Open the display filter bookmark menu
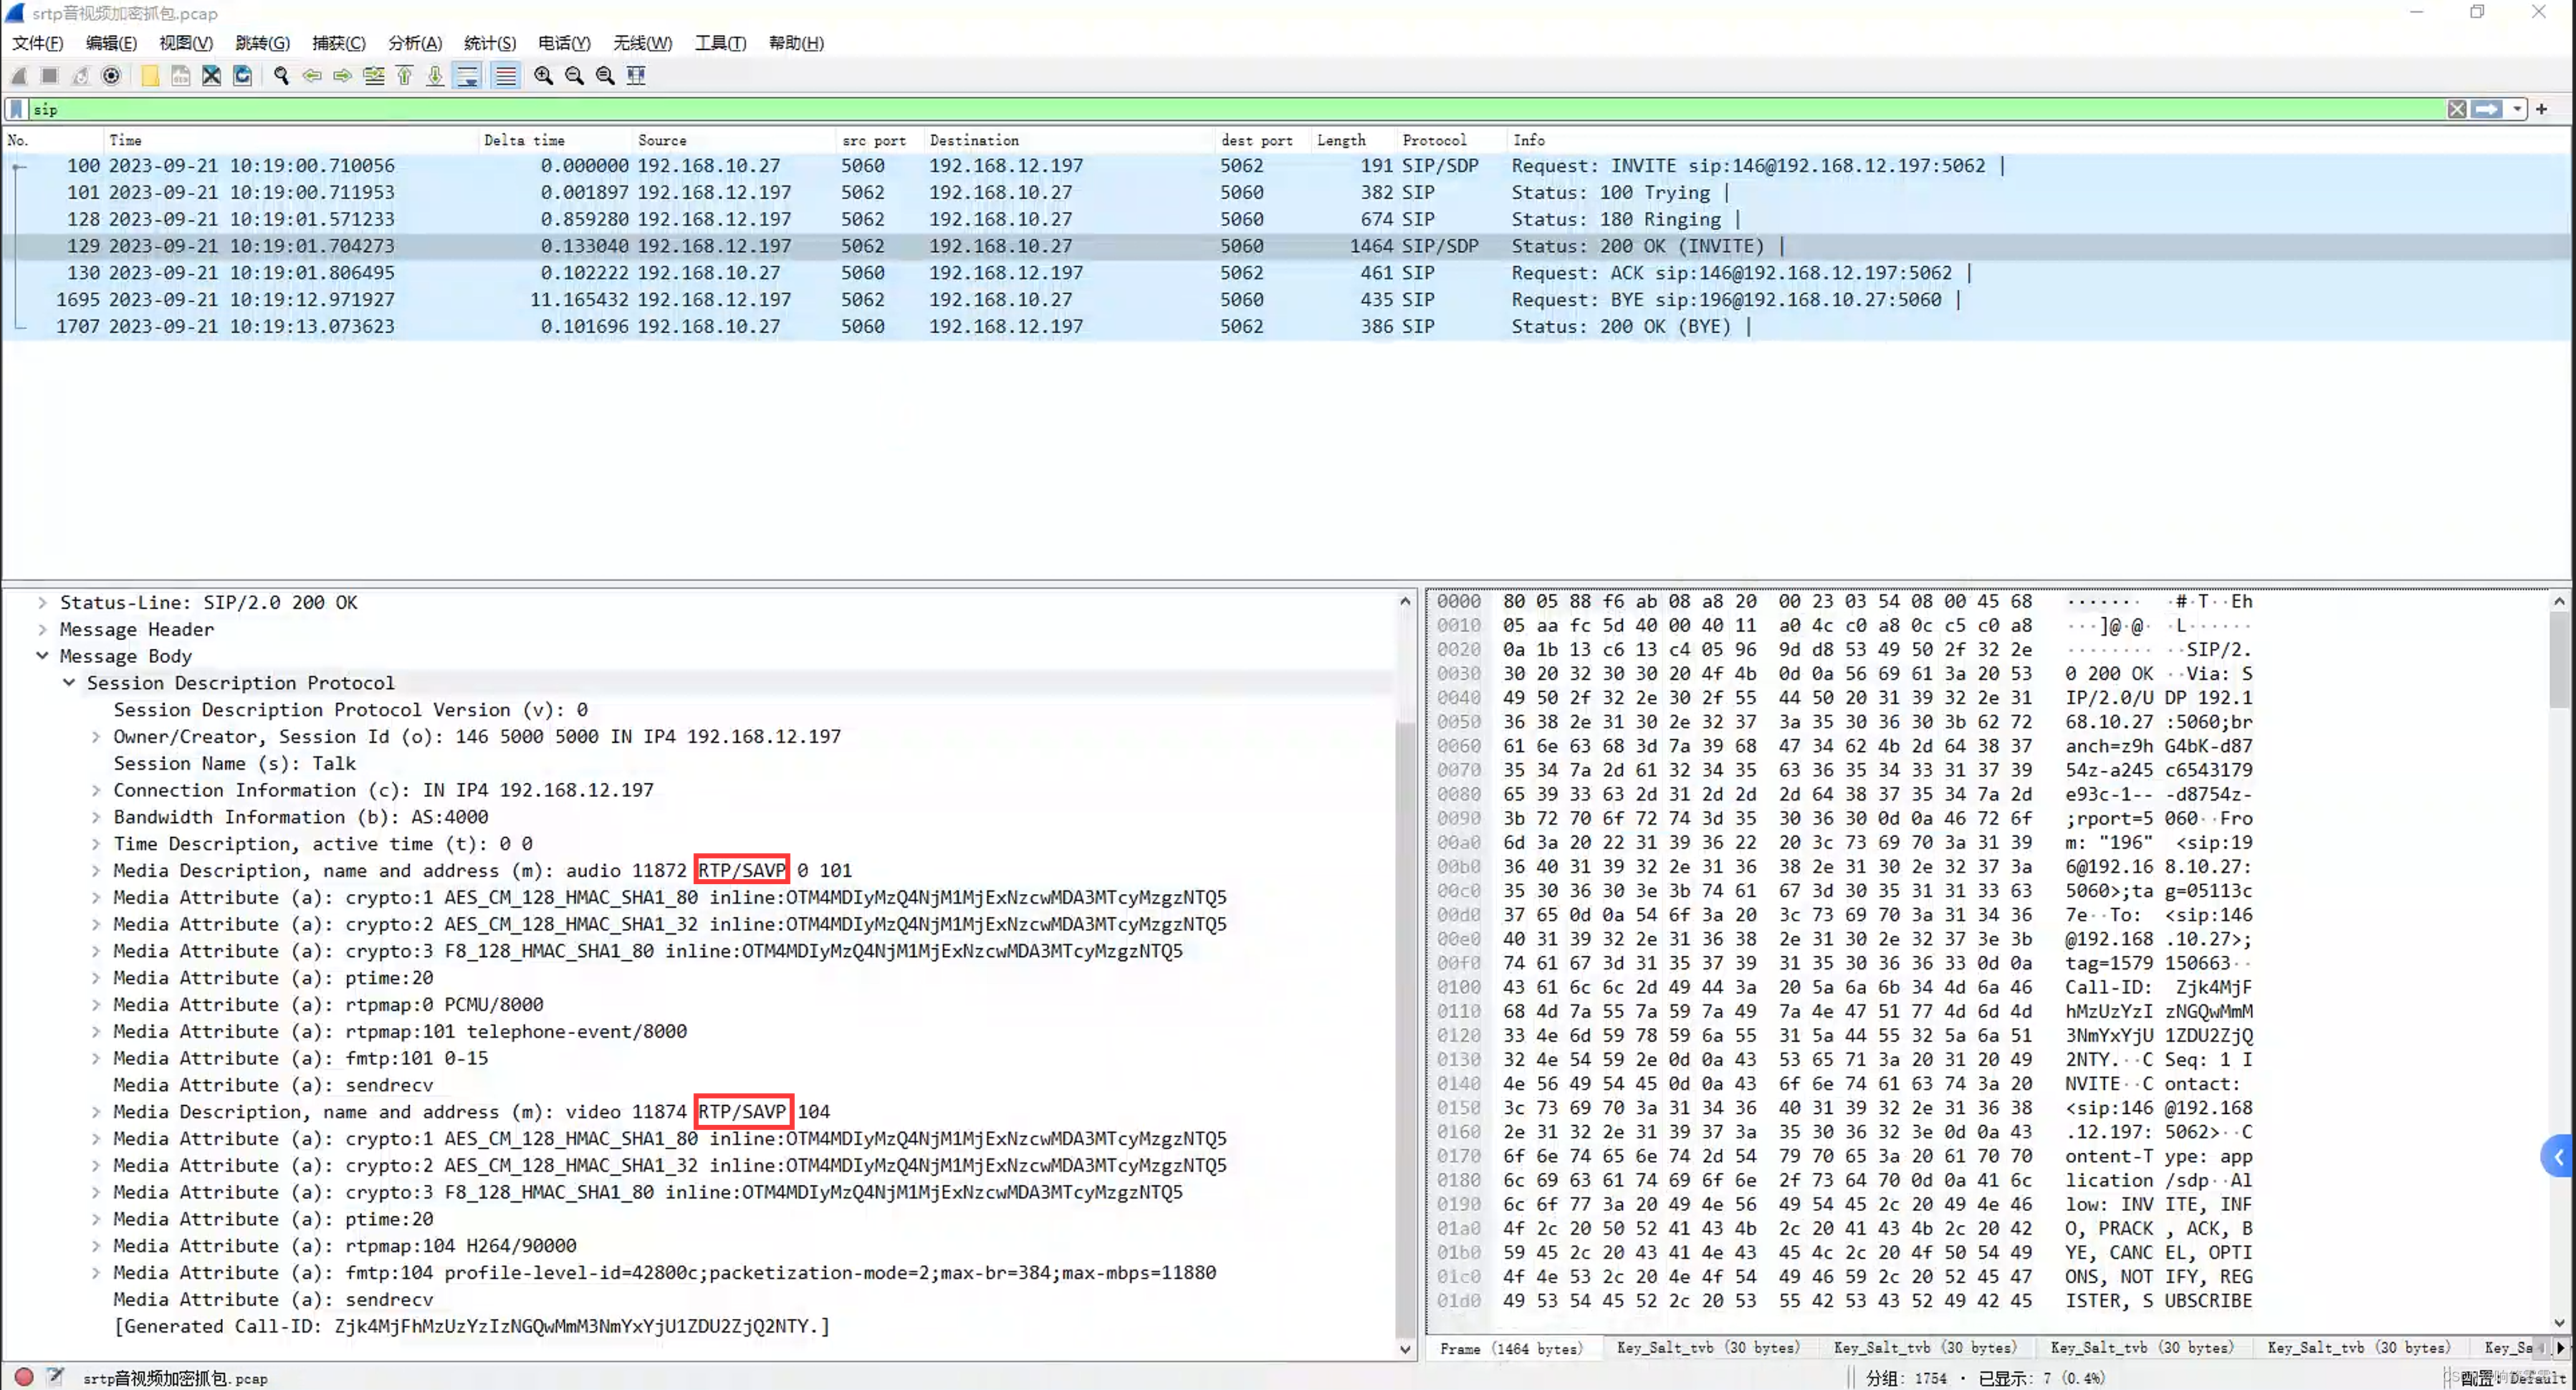This screenshot has width=2576, height=1390. coord(17,109)
